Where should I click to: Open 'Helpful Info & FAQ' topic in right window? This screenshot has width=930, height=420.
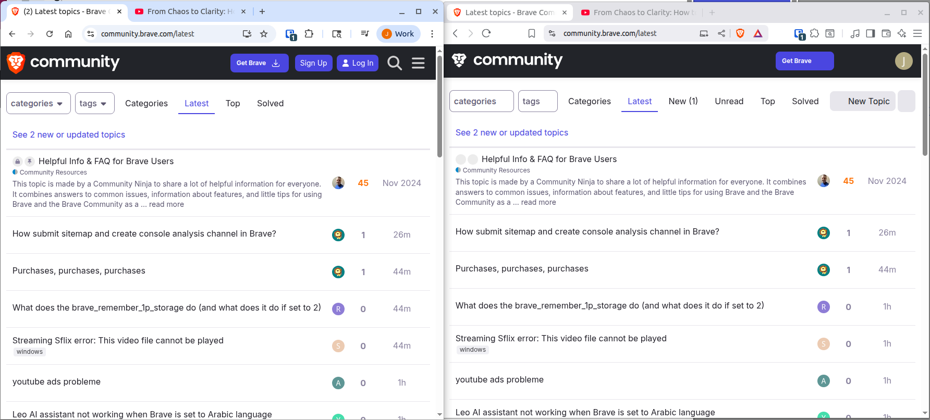549,159
